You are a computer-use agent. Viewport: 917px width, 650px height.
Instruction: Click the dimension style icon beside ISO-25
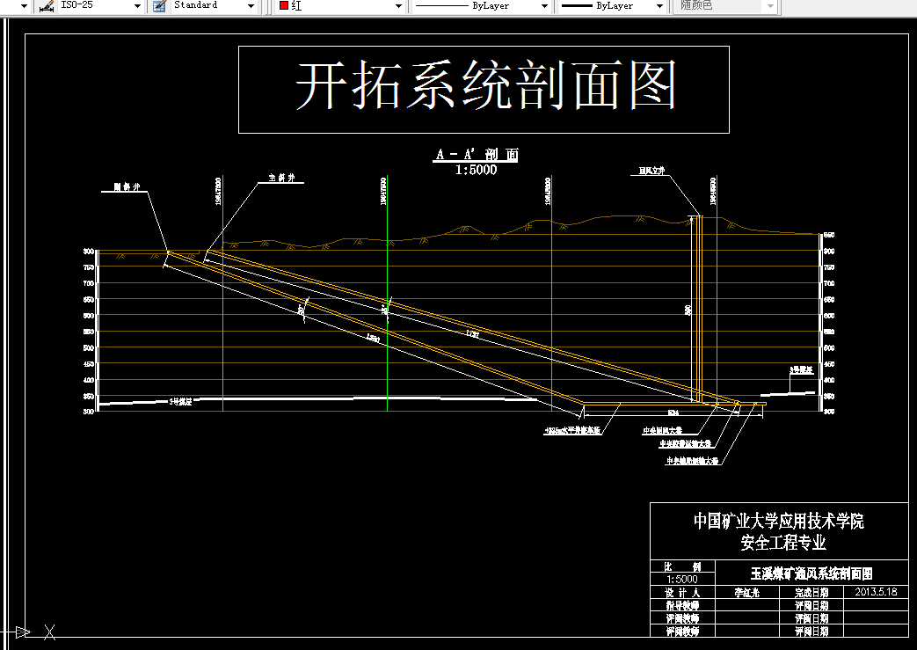(x=47, y=6)
